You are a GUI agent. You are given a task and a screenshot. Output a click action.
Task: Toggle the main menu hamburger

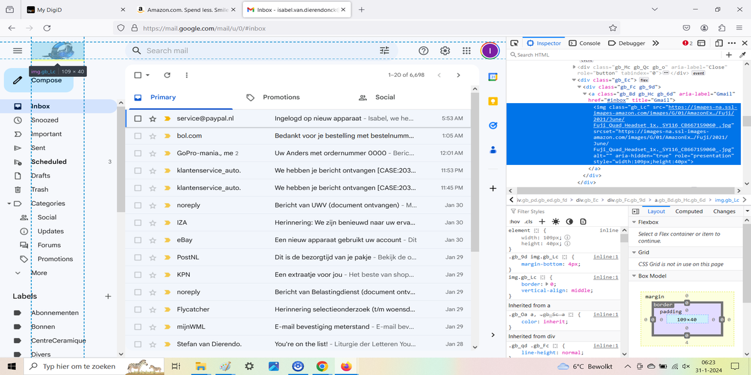tap(18, 51)
